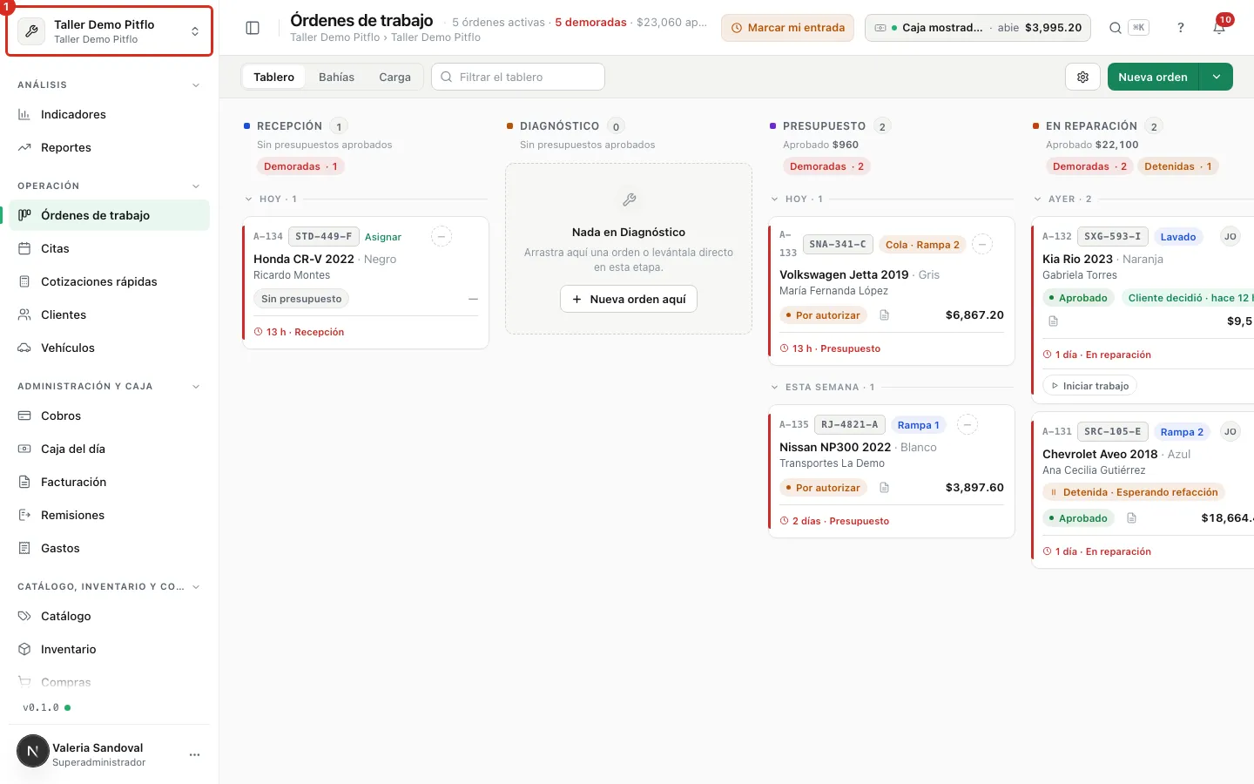The height and width of the screenshot is (784, 1254).
Task: Click document icon on Kia Rio card
Action: [x=1053, y=321]
